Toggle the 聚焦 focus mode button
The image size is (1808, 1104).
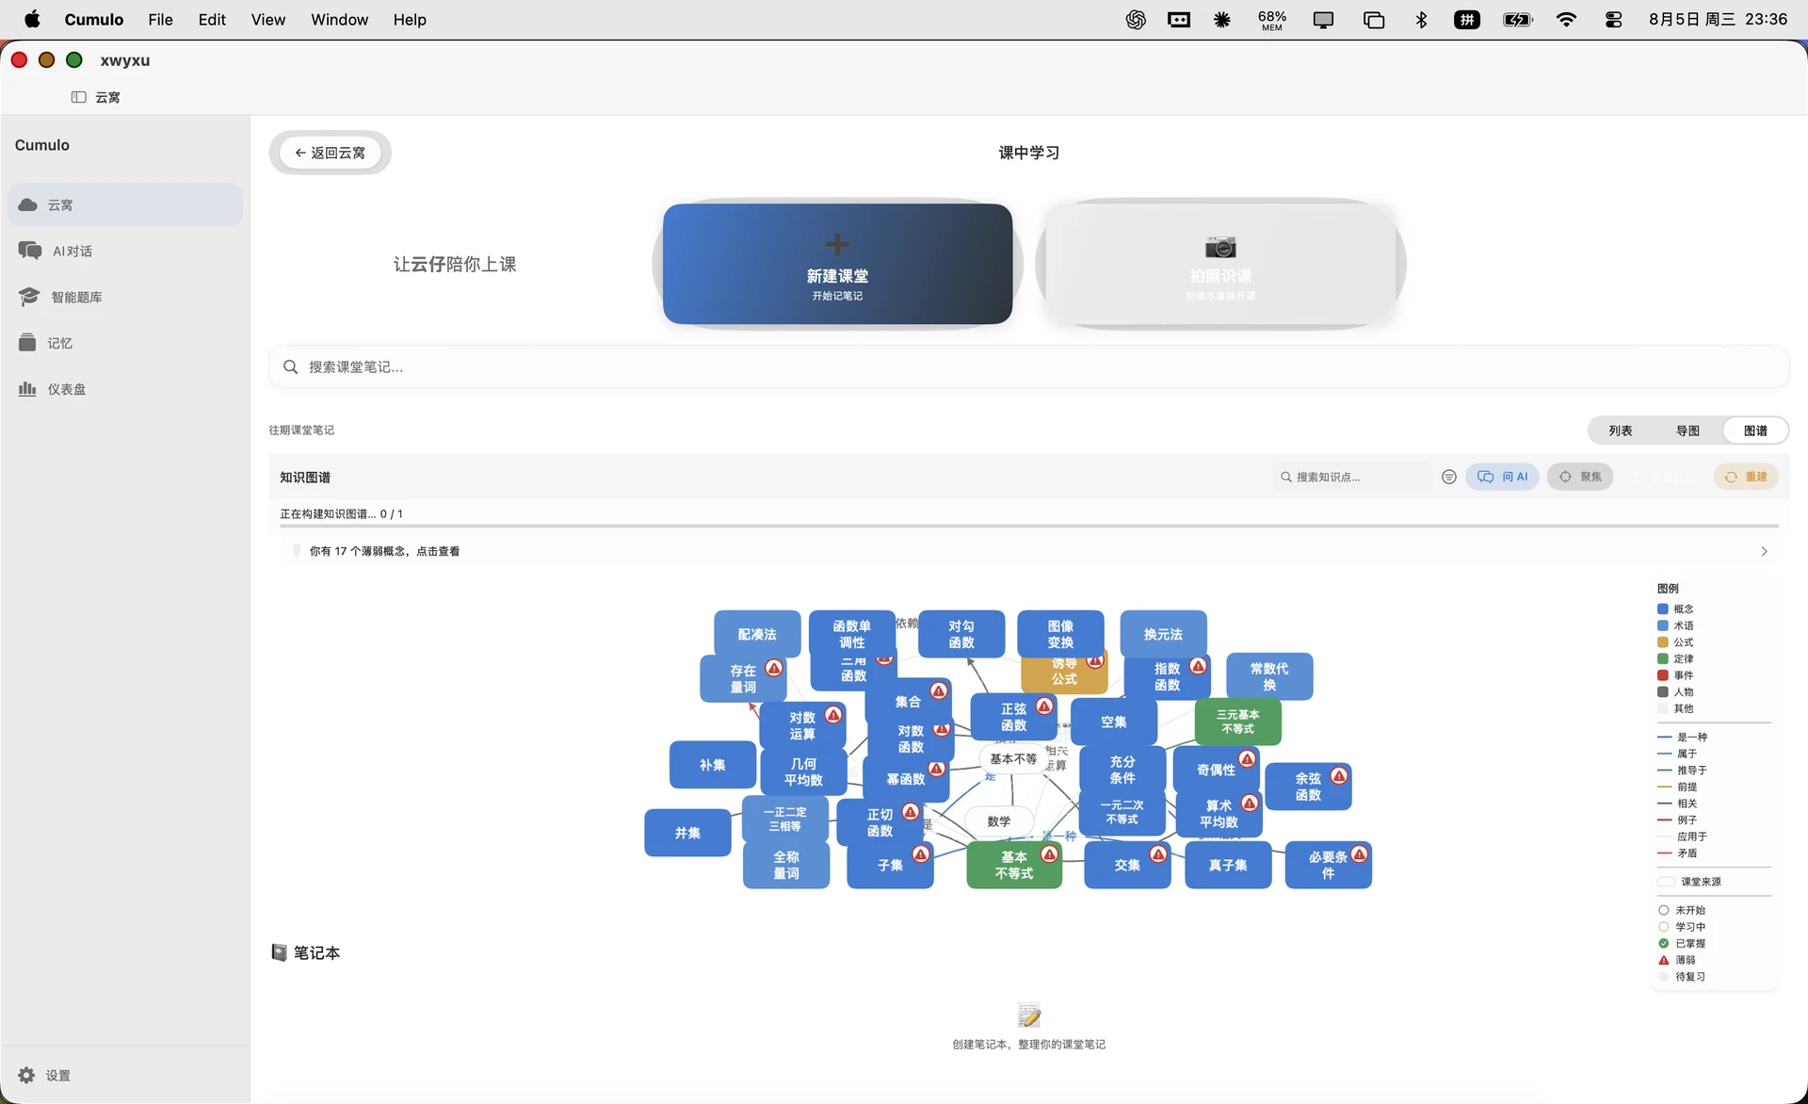point(1580,477)
